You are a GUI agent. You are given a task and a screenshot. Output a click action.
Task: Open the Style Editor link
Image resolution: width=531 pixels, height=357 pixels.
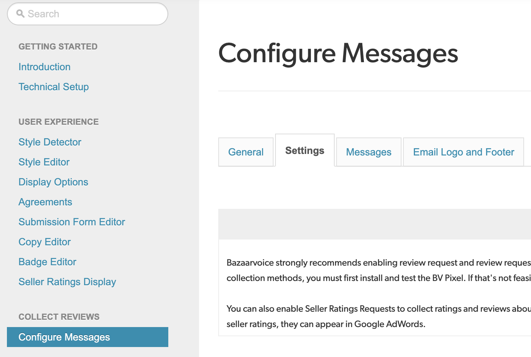44,162
